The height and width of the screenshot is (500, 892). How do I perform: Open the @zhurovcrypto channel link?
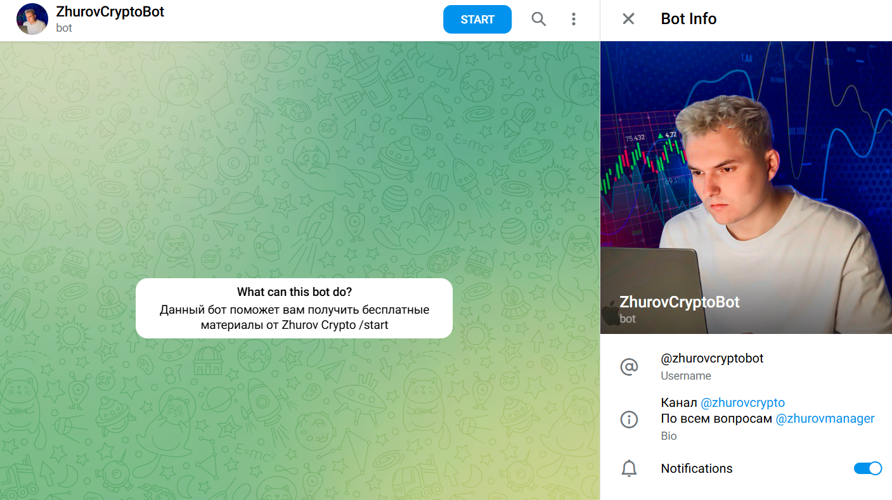tap(742, 402)
